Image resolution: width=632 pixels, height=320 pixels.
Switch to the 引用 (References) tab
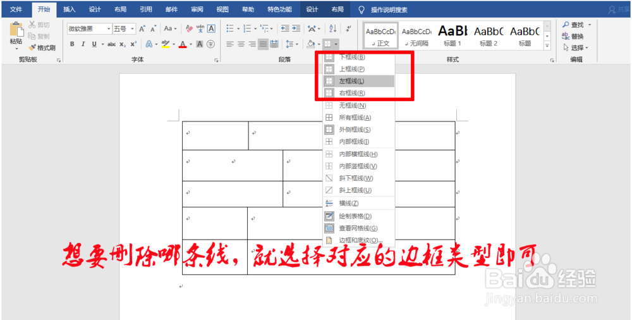coord(146,9)
